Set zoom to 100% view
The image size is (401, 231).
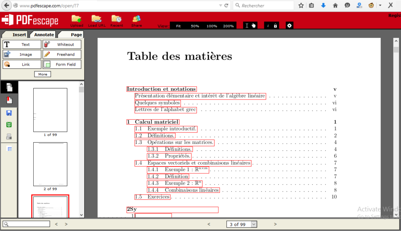click(211, 26)
